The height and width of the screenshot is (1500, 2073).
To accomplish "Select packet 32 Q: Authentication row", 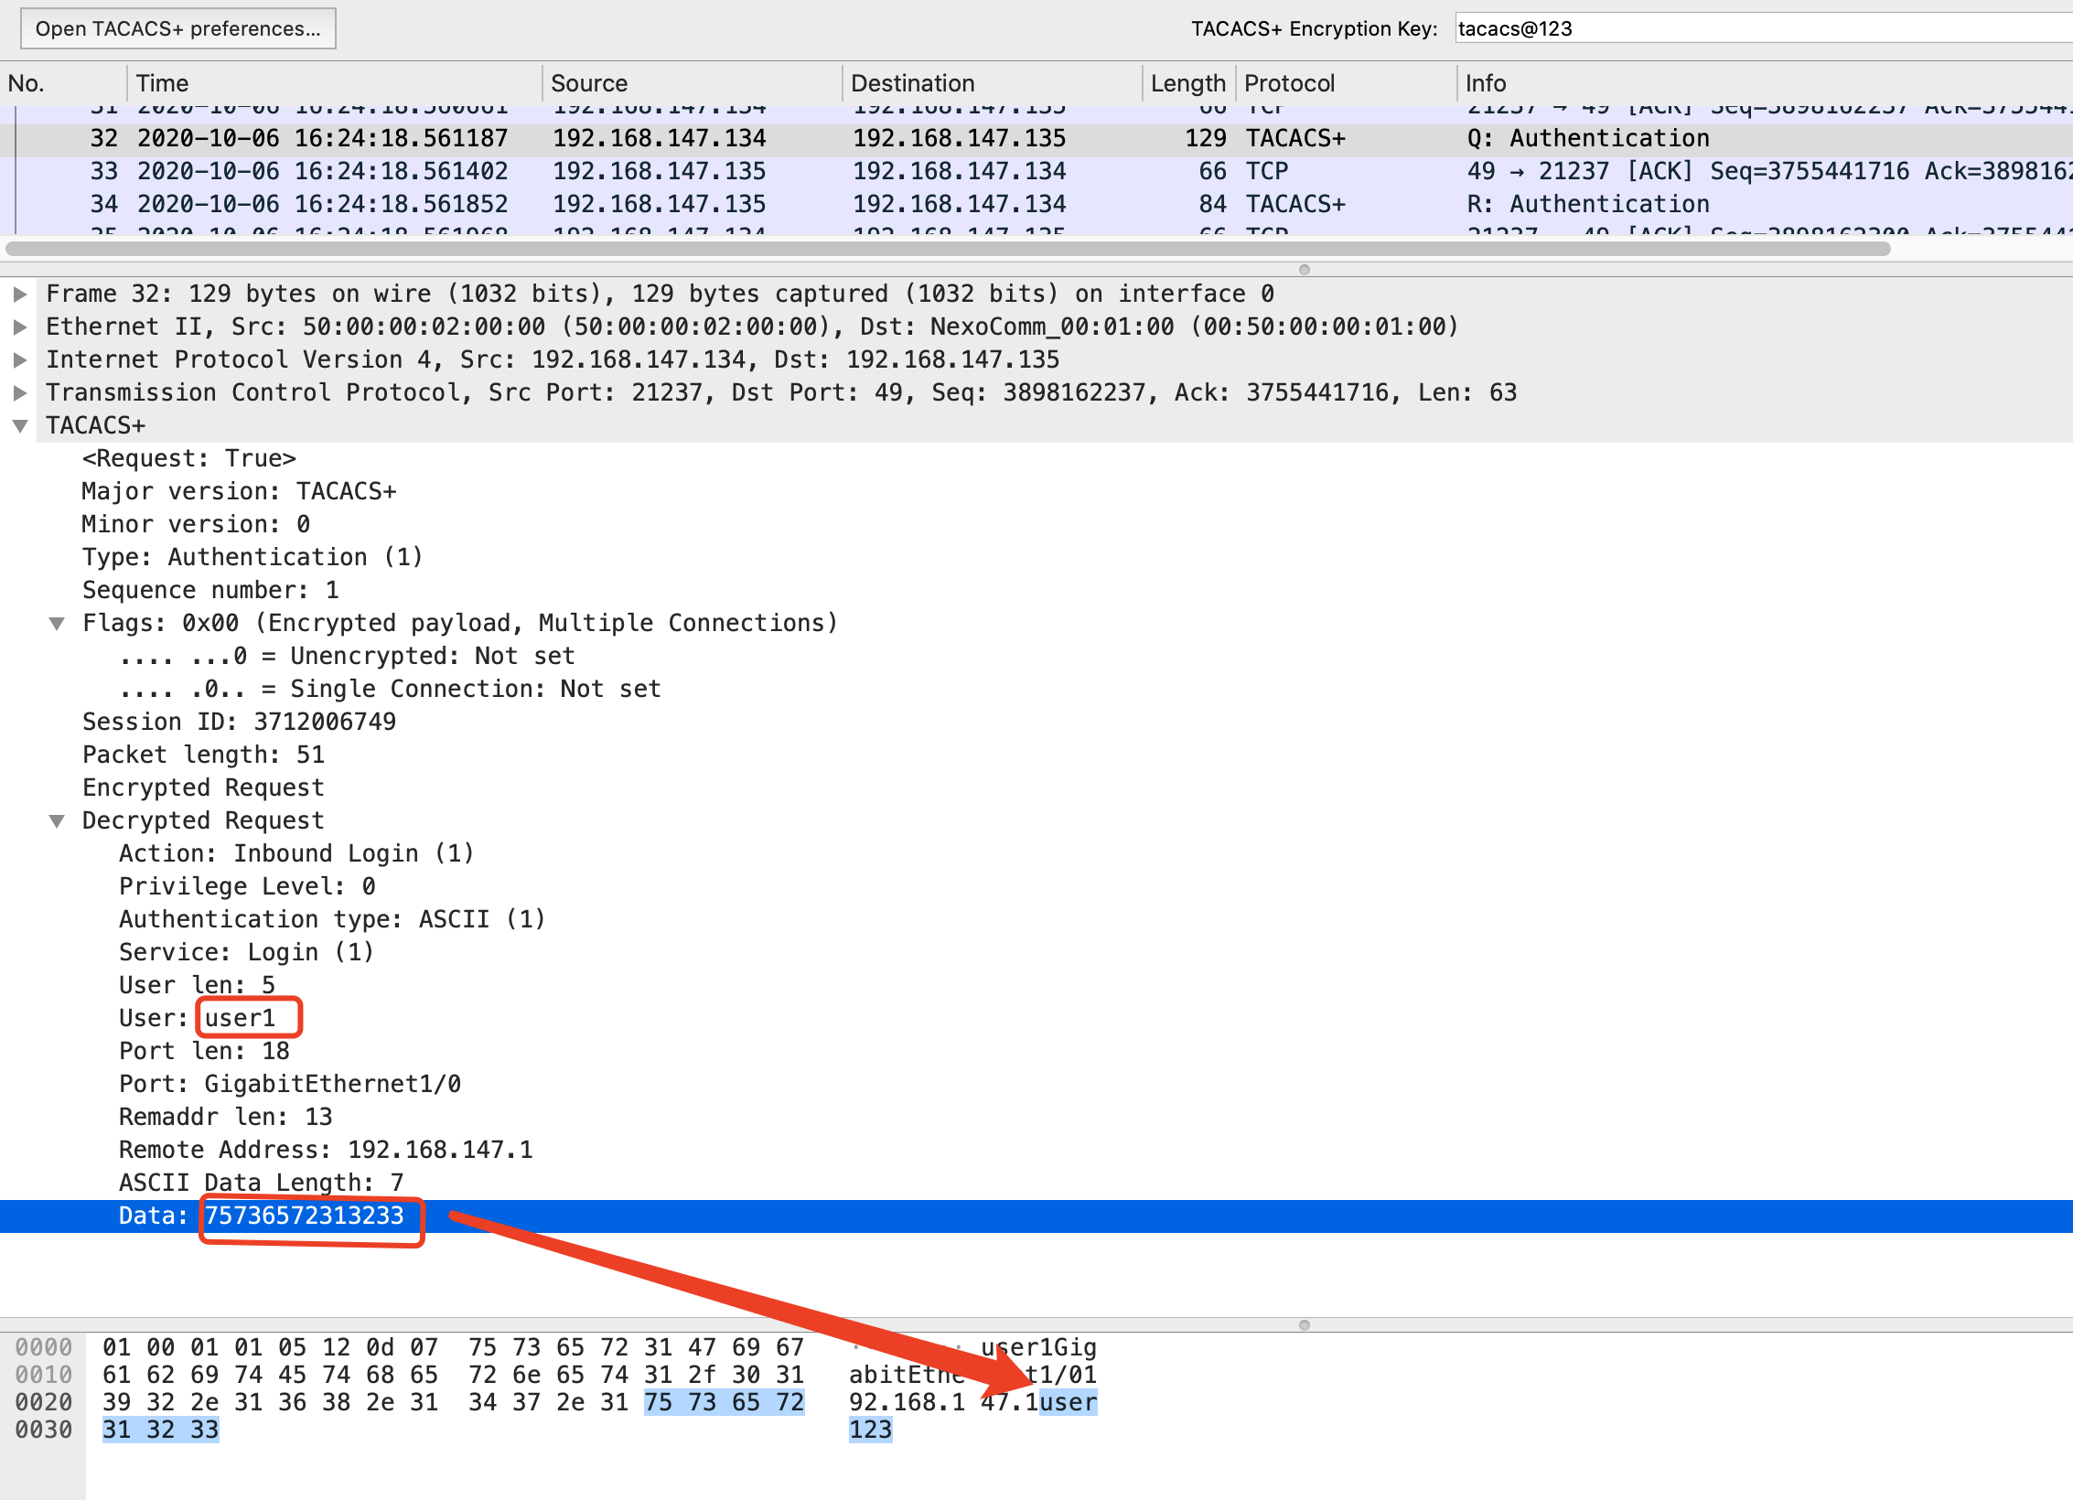I will coord(1036,138).
